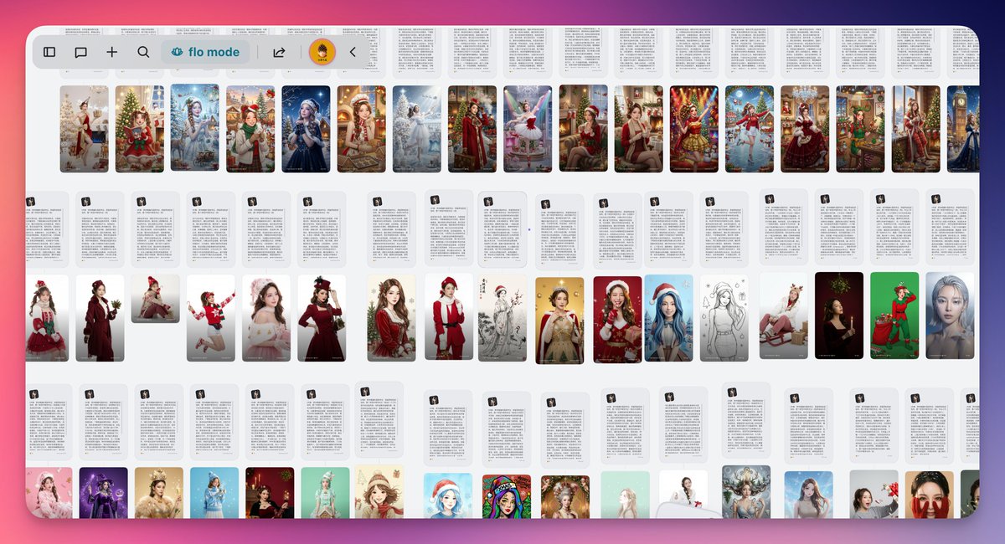This screenshot has height=544, width=1005.
Task: Open witch in purple hat image
Action: click(103, 493)
